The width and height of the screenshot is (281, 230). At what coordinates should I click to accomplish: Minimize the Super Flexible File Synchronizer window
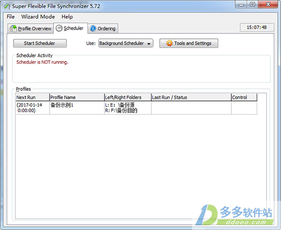pyautogui.click(x=241, y=5)
